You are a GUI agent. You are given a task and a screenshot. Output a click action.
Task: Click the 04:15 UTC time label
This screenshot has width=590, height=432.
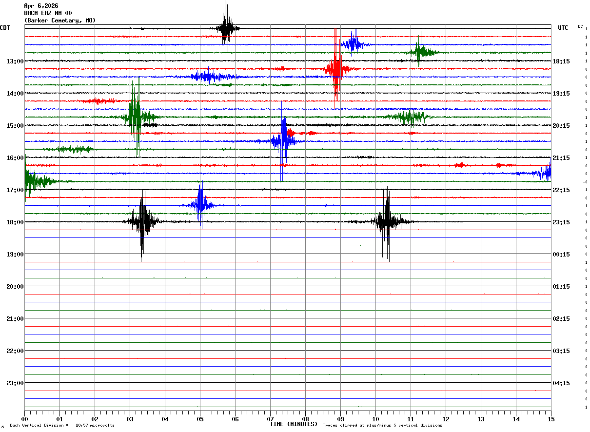[562, 383]
